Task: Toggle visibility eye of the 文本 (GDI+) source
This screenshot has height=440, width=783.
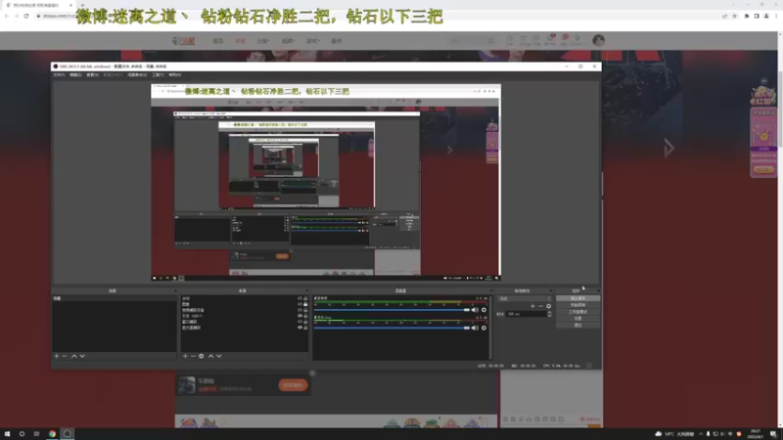Action: (300, 316)
